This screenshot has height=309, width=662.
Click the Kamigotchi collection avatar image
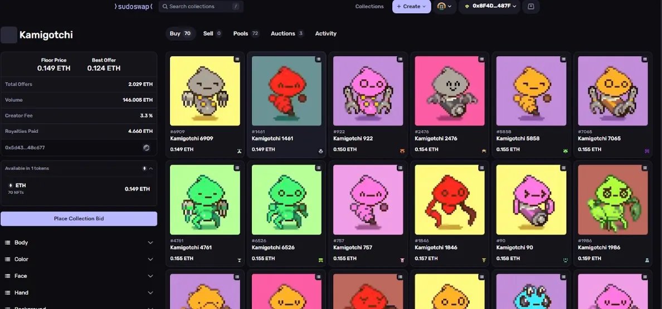[9, 35]
